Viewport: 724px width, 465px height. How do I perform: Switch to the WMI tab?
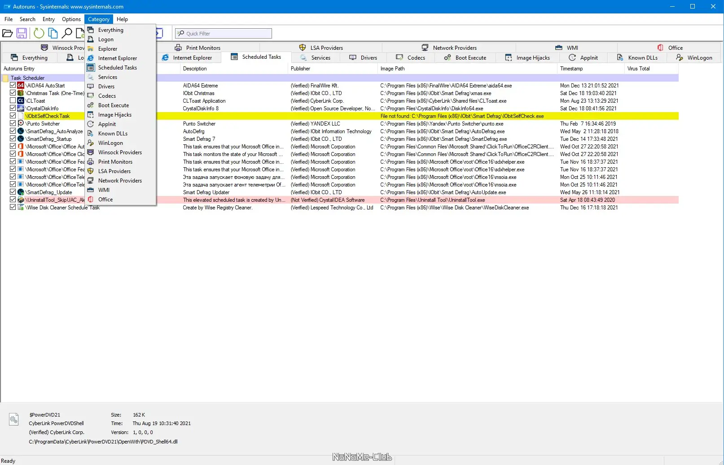coord(566,48)
